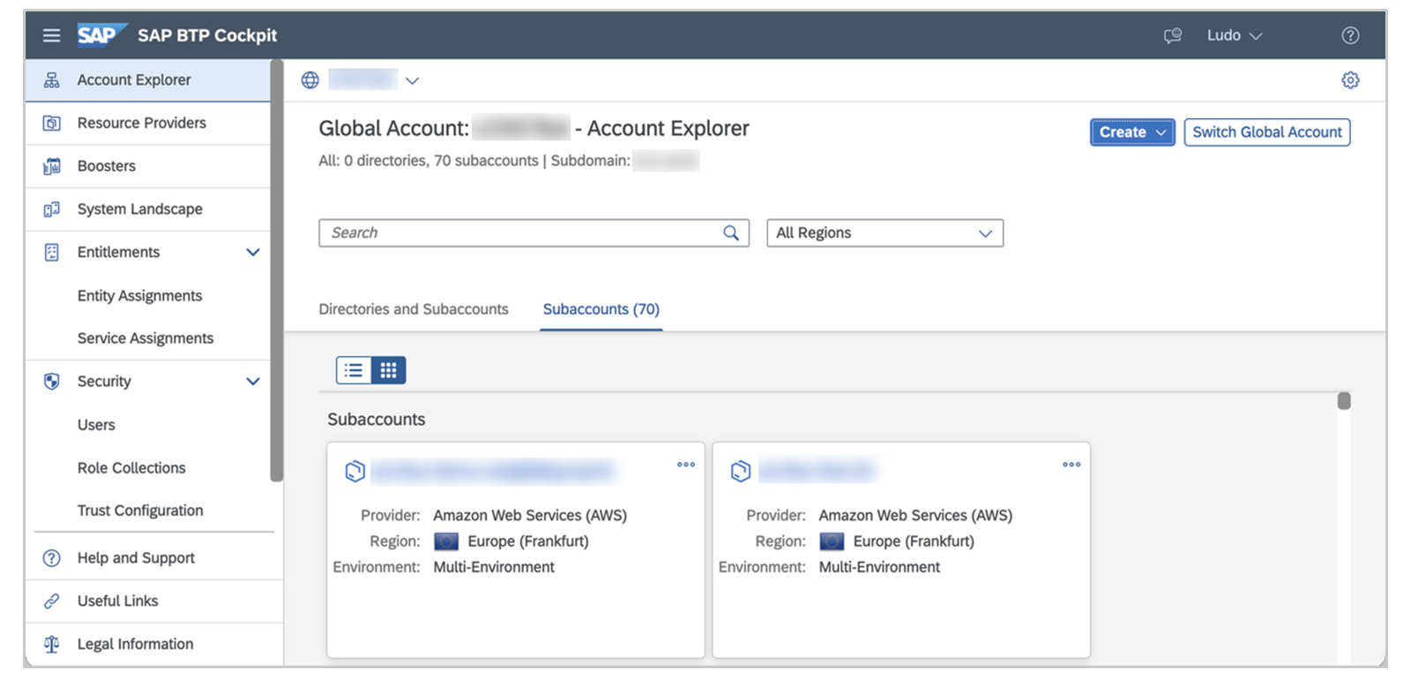The height and width of the screenshot is (677, 1411).
Task: Click Switch Global Account button
Action: click(1267, 132)
